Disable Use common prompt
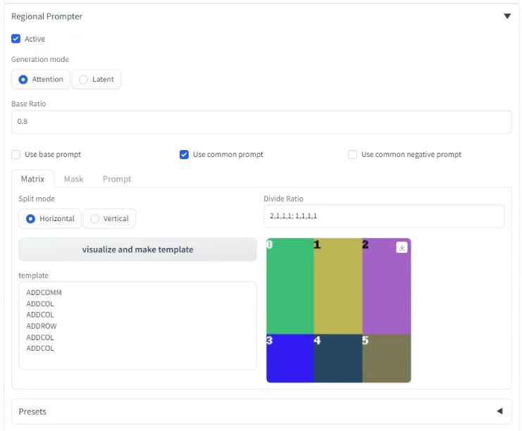The width and height of the screenshot is (522, 431). (184, 154)
